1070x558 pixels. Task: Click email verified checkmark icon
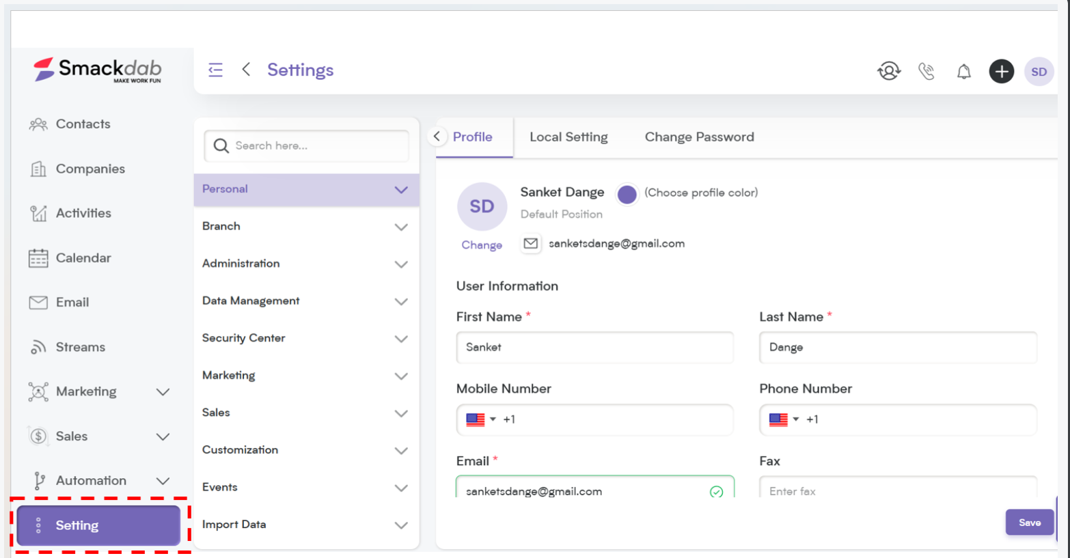(x=716, y=491)
